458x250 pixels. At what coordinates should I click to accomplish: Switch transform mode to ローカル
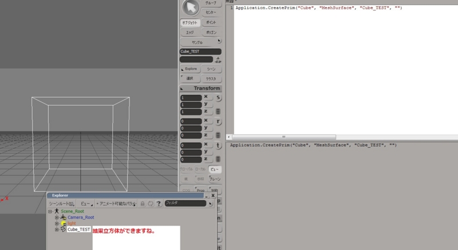click(200, 170)
